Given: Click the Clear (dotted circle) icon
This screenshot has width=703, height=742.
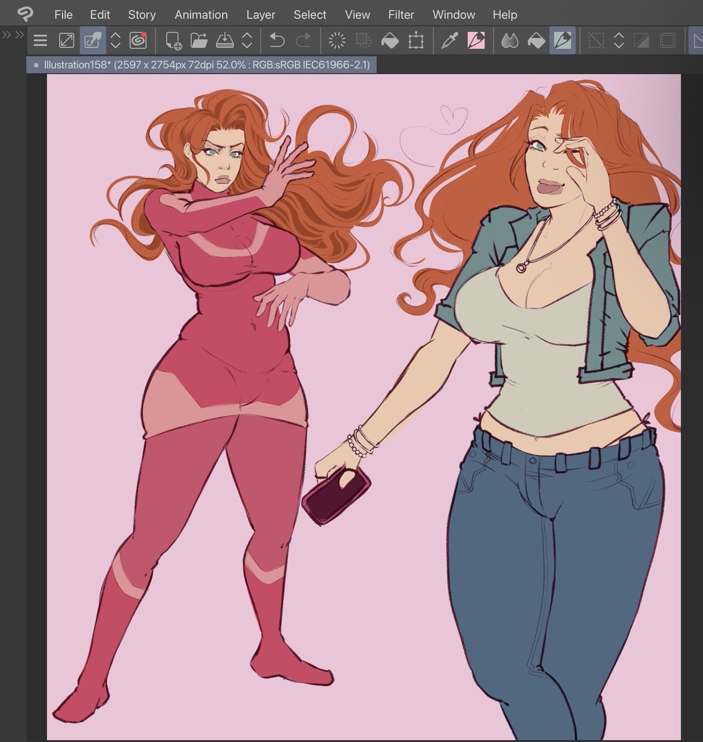Looking at the screenshot, I should point(337,41).
